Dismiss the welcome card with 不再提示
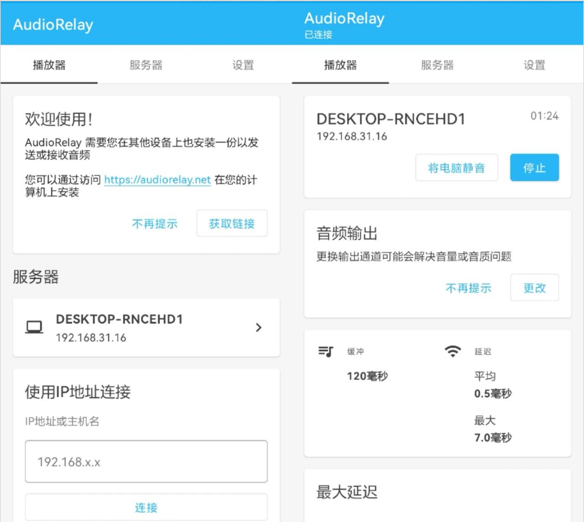The image size is (584, 522). click(154, 224)
